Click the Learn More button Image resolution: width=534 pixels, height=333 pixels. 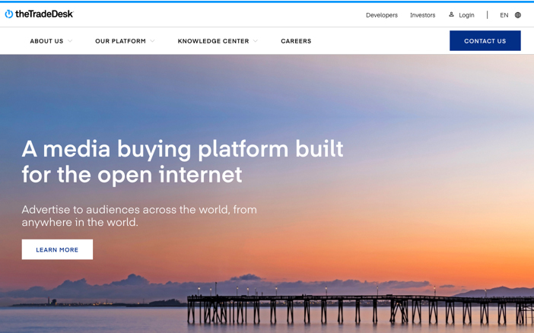pos(57,249)
